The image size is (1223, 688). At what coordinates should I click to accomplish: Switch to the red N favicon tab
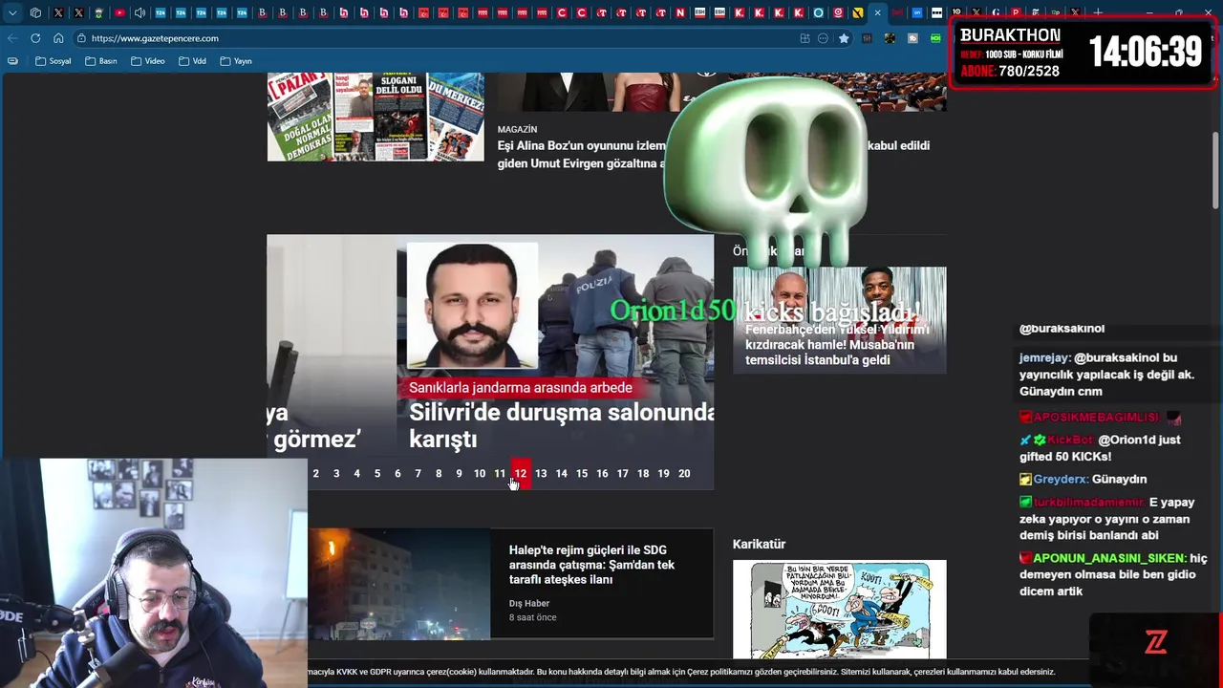tap(680, 12)
